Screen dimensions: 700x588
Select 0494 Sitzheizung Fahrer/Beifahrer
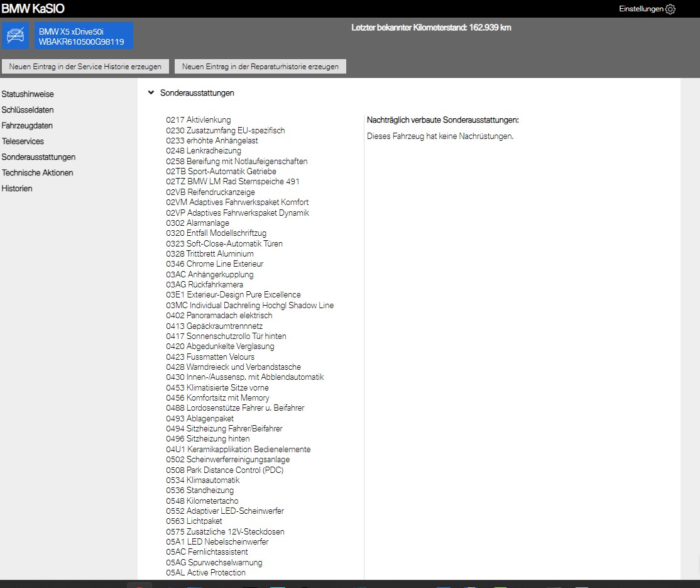click(x=224, y=428)
